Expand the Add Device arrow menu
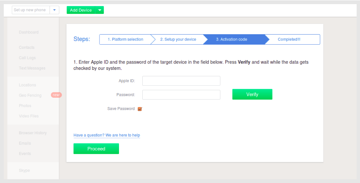The image size is (360, 183). pos(99,10)
